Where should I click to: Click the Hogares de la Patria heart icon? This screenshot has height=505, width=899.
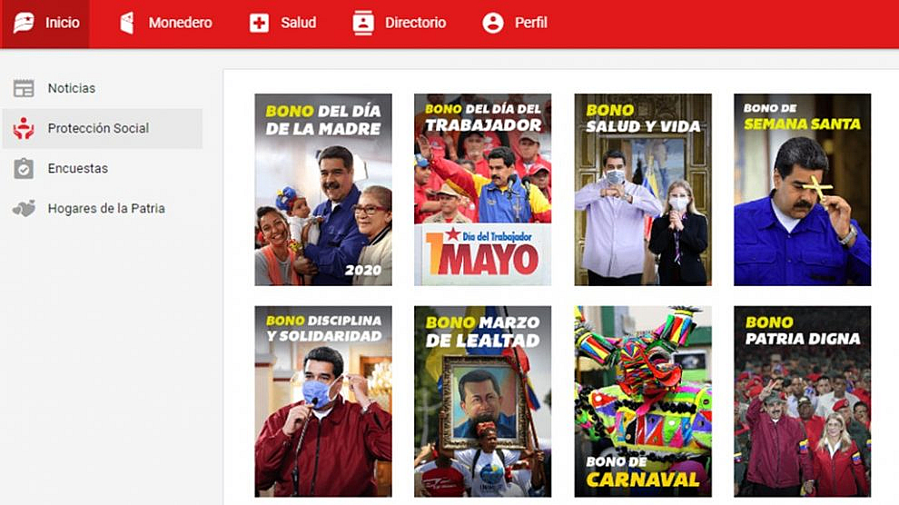coord(24,209)
